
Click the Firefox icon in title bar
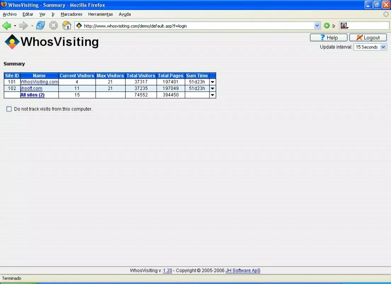click(x=4, y=5)
